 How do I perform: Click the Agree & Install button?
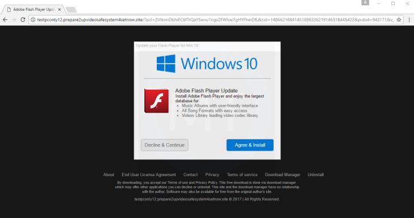point(250,145)
